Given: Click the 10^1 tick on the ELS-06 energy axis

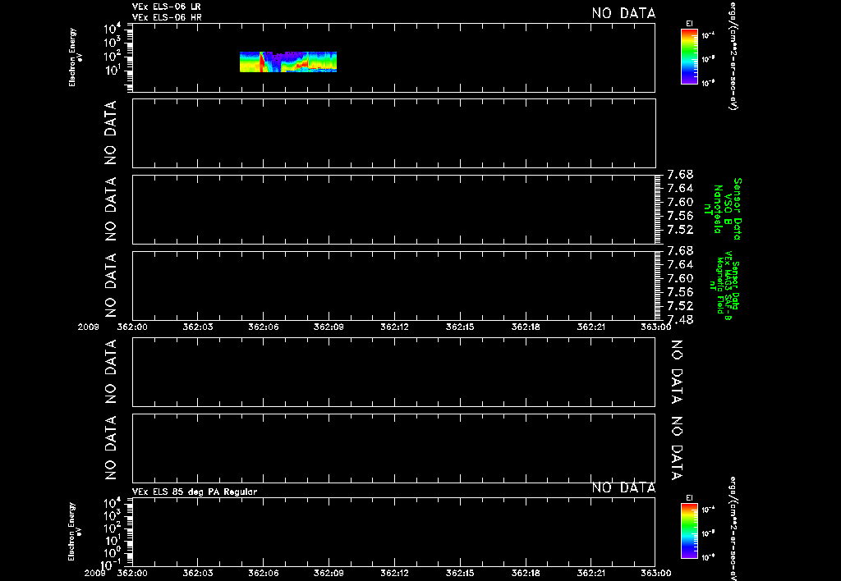Looking at the screenshot, I should (113, 71).
